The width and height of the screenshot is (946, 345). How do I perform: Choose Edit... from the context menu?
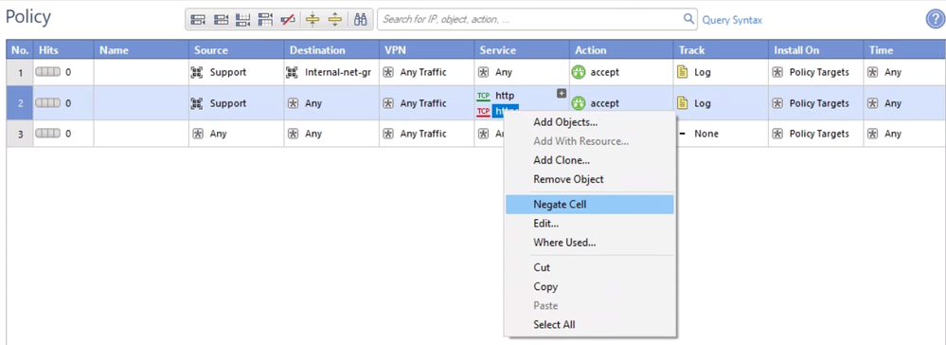click(x=546, y=224)
